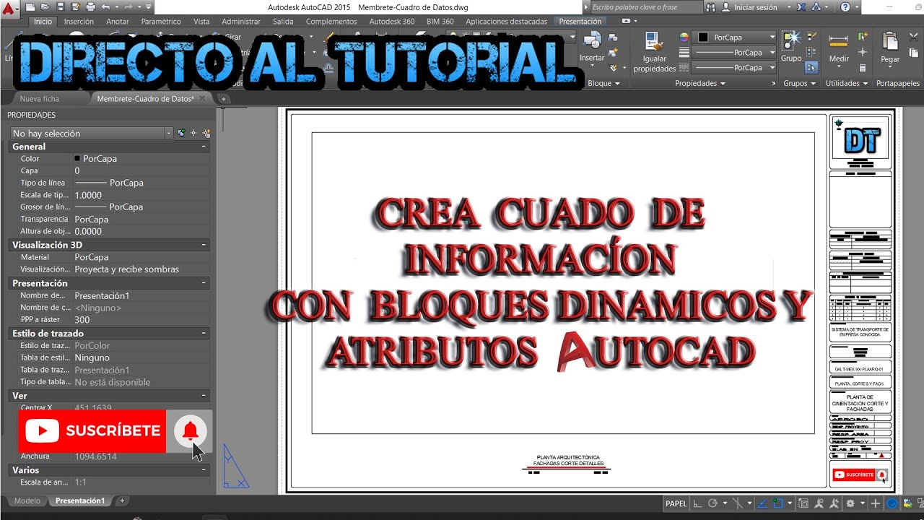Toggle object snap tracking in status bar
The image size is (924, 520).
762,503
